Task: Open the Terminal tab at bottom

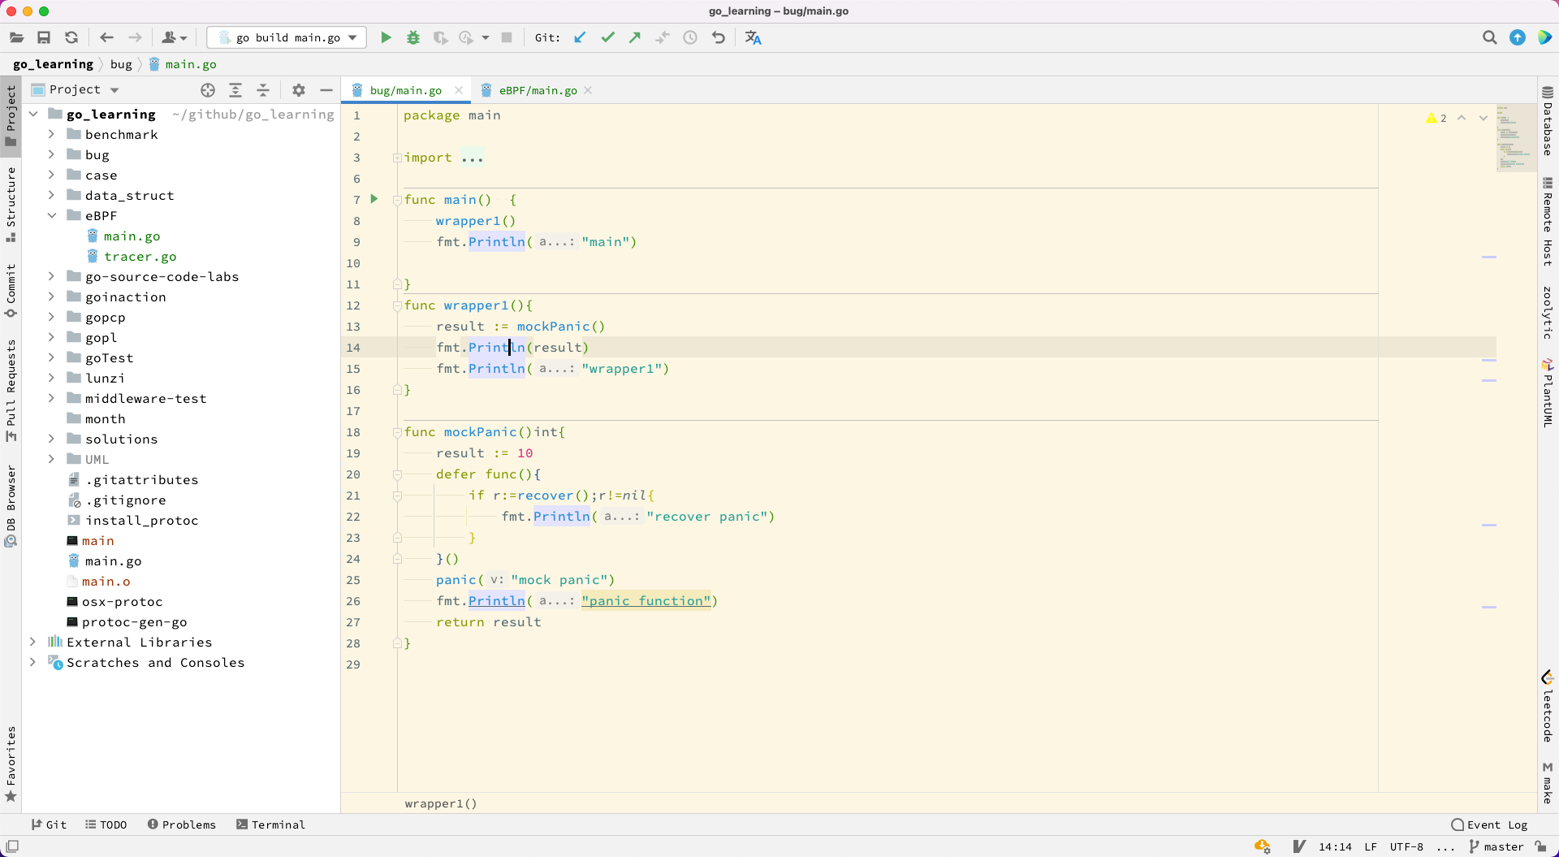Action: tap(270, 825)
